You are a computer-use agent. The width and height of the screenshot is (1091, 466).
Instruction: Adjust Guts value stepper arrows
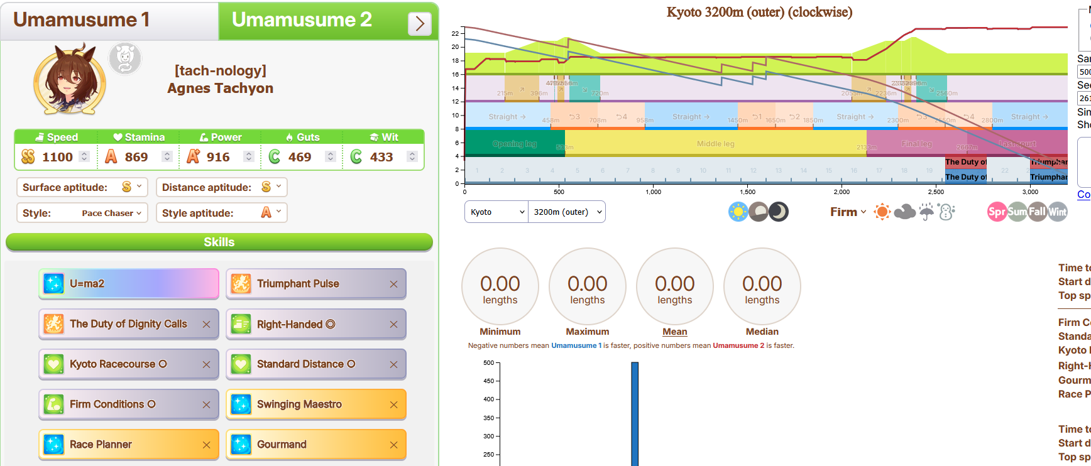click(x=331, y=156)
